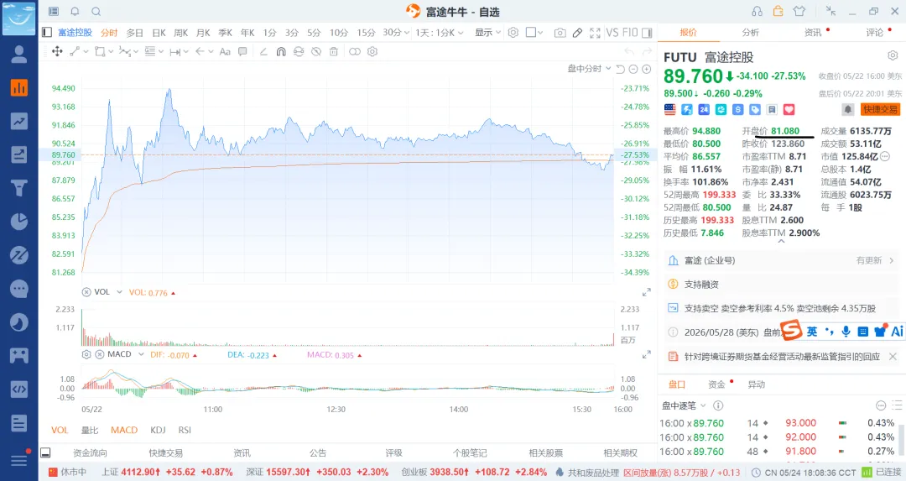The height and width of the screenshot is (481, 906).
Task: Click the 支持融资 margin info row
Action: [x=781, y=285]
